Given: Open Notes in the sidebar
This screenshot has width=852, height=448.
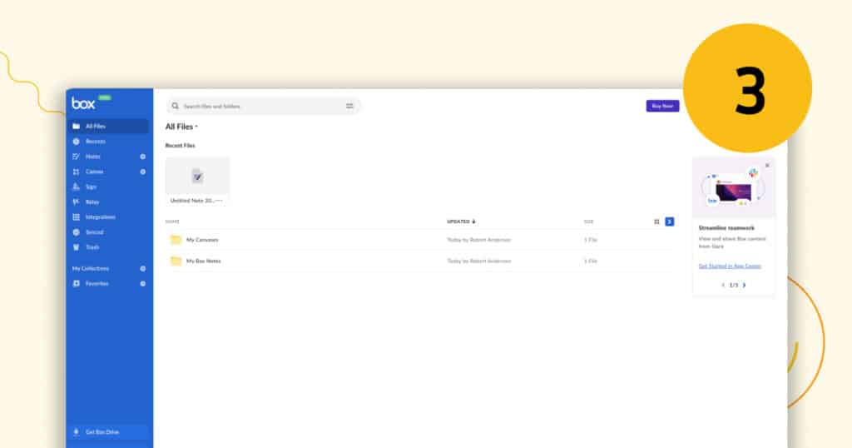Looking at the screenshot, I should 92,157.
